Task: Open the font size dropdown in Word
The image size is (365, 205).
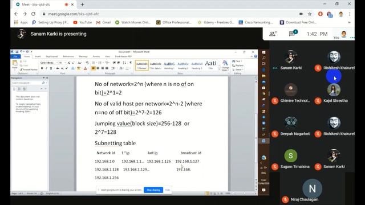Action: pyautogui.click(x=65, y=63)
